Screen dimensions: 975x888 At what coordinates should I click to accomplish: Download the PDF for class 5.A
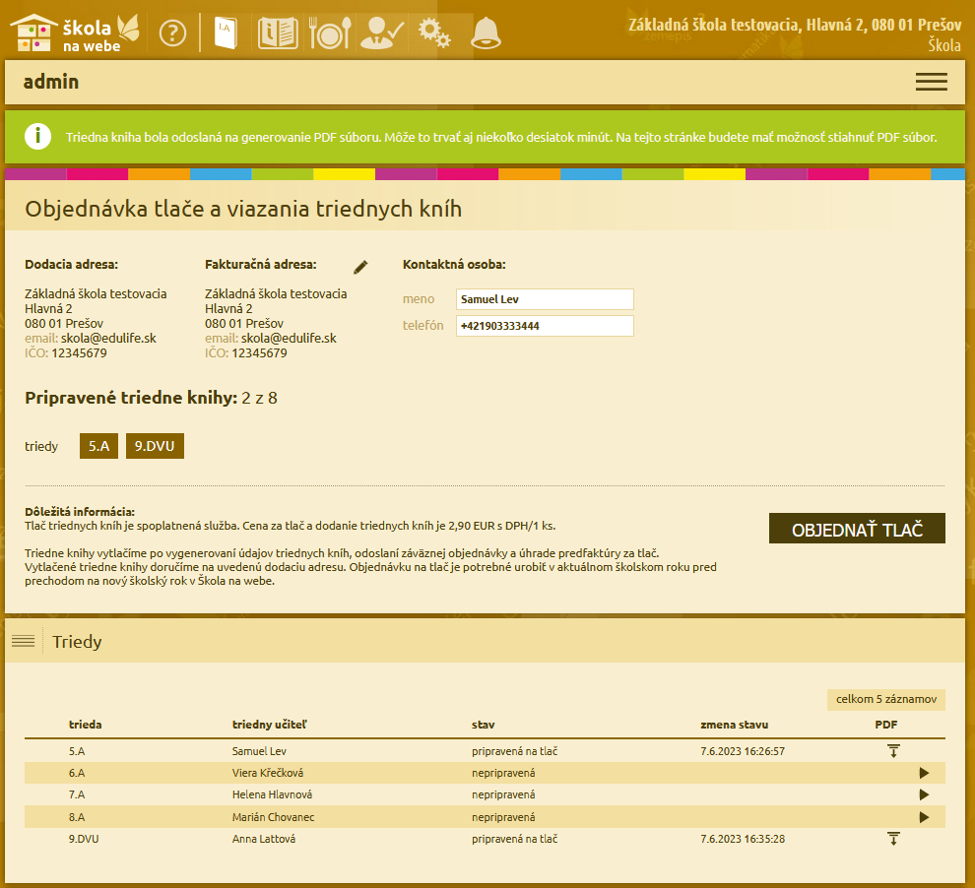[x=893, y=751]
